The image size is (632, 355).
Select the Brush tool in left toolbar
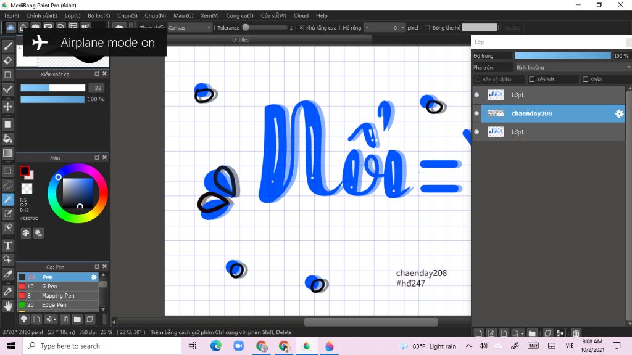tap(7, 46)
